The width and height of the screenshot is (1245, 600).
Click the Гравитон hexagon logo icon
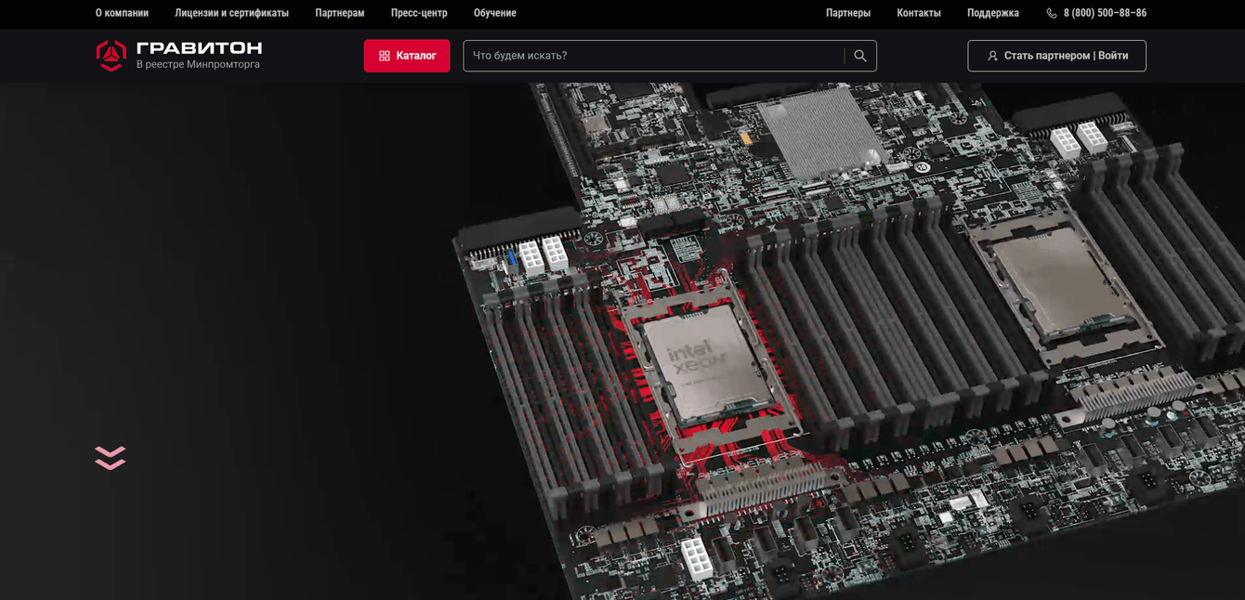pos(111,56)
